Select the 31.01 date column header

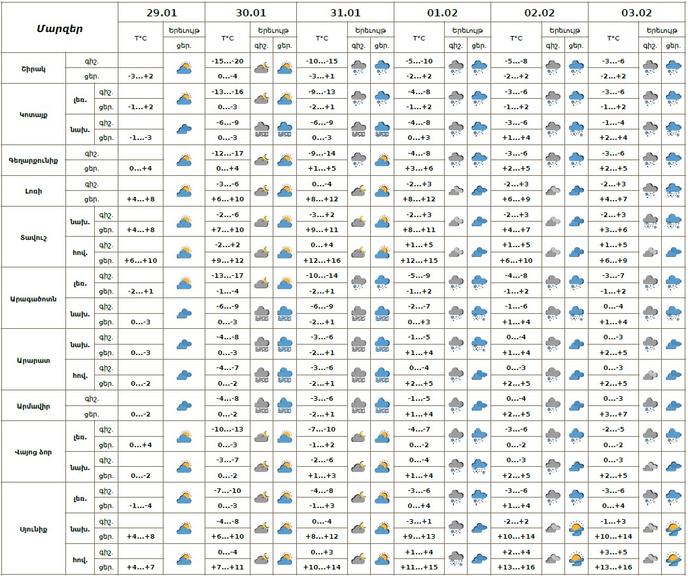[x=345, y=12]
